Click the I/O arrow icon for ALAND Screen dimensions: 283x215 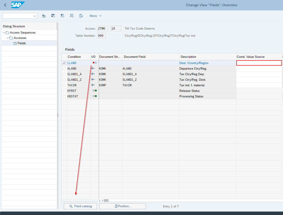93,69
